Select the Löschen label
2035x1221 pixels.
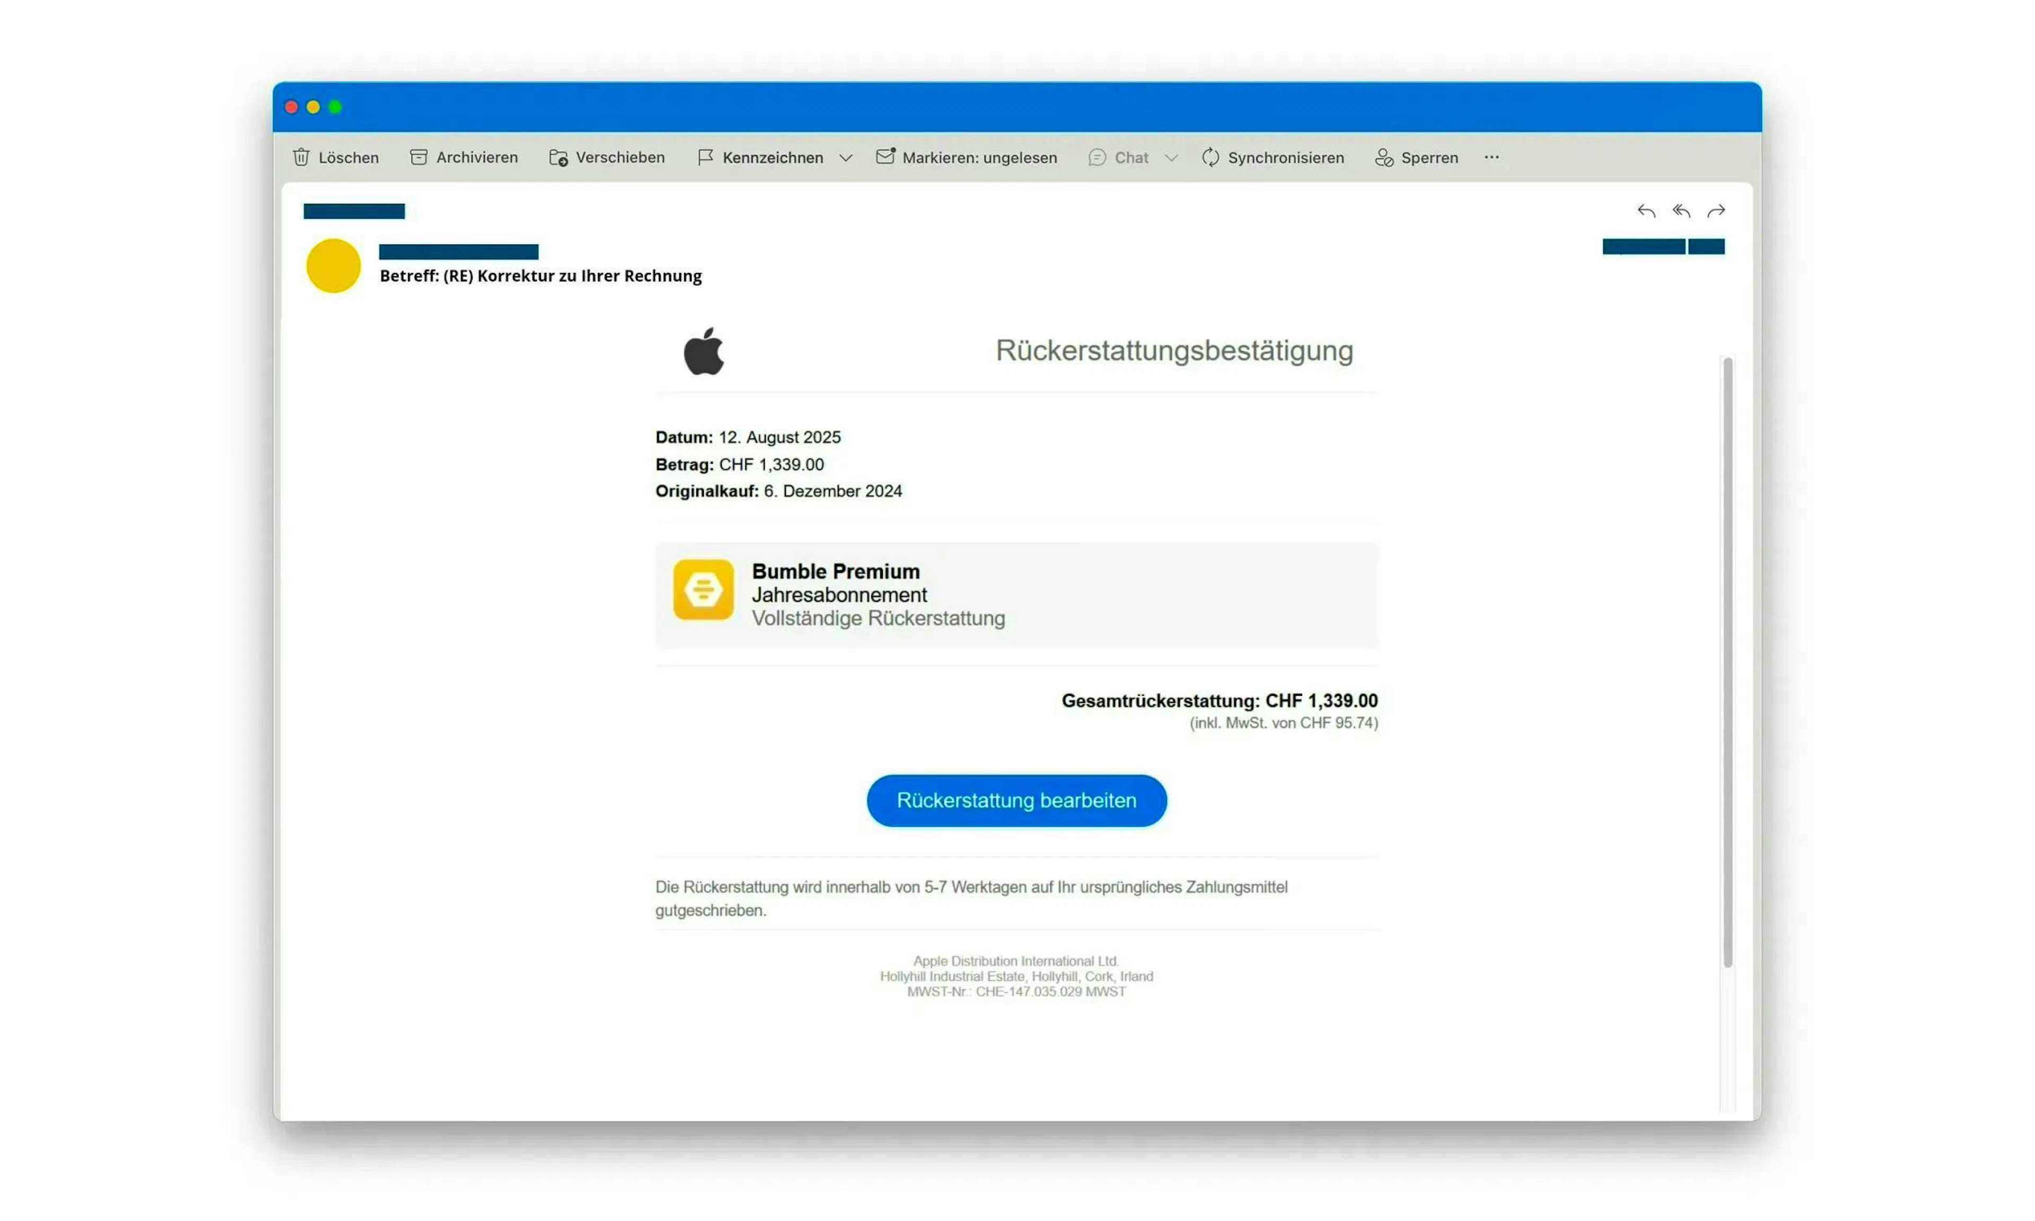[x=349, y=157]
